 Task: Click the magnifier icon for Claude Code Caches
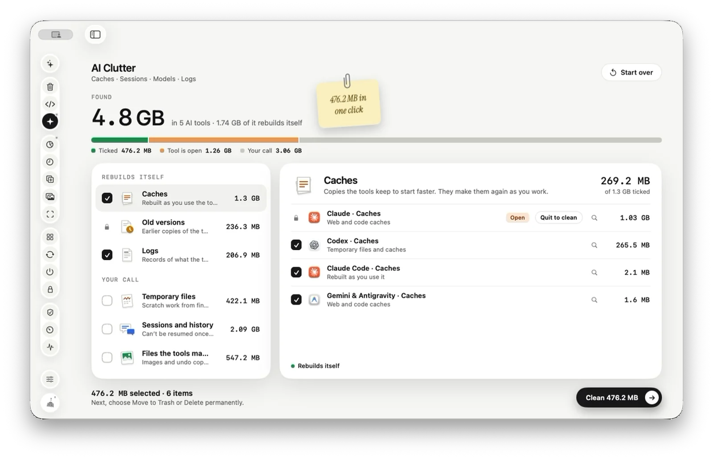tap(594, 272)
